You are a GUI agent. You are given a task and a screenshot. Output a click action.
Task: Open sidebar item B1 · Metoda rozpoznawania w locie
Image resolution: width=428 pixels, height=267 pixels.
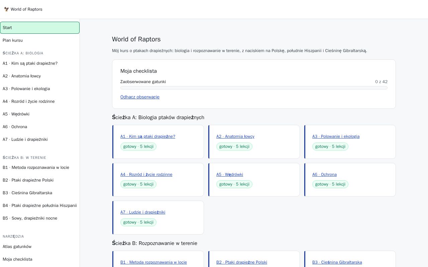tap(40, 168)
